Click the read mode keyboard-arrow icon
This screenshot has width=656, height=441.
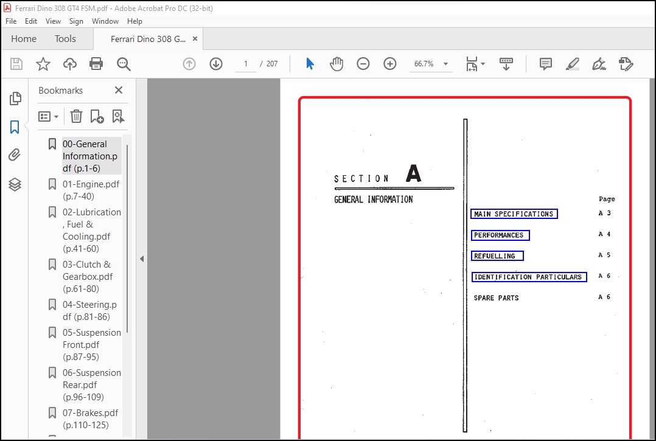tap(506, 64)
